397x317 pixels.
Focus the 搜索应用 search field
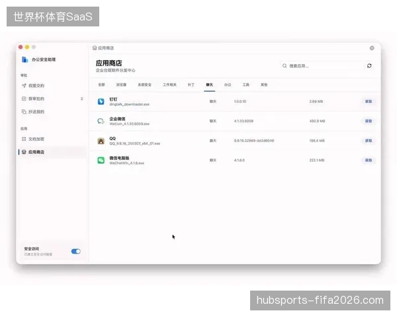coord(322,66)
